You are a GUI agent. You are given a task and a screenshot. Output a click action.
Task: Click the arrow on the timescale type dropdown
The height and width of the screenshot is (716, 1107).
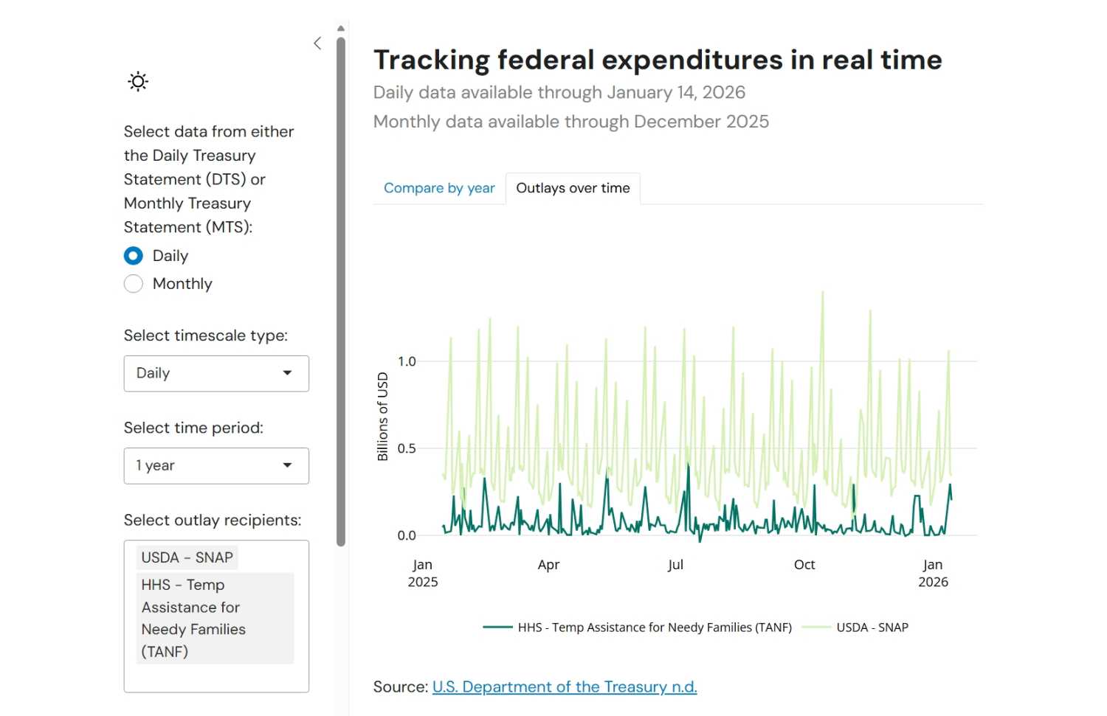point(287,373)
